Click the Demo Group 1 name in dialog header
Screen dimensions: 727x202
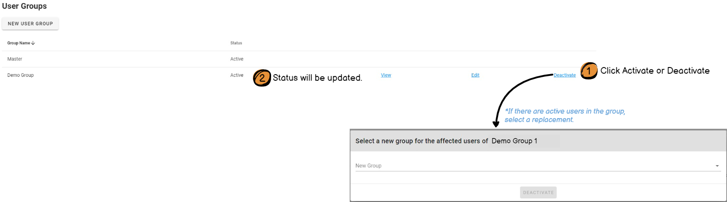coord(514,141)
